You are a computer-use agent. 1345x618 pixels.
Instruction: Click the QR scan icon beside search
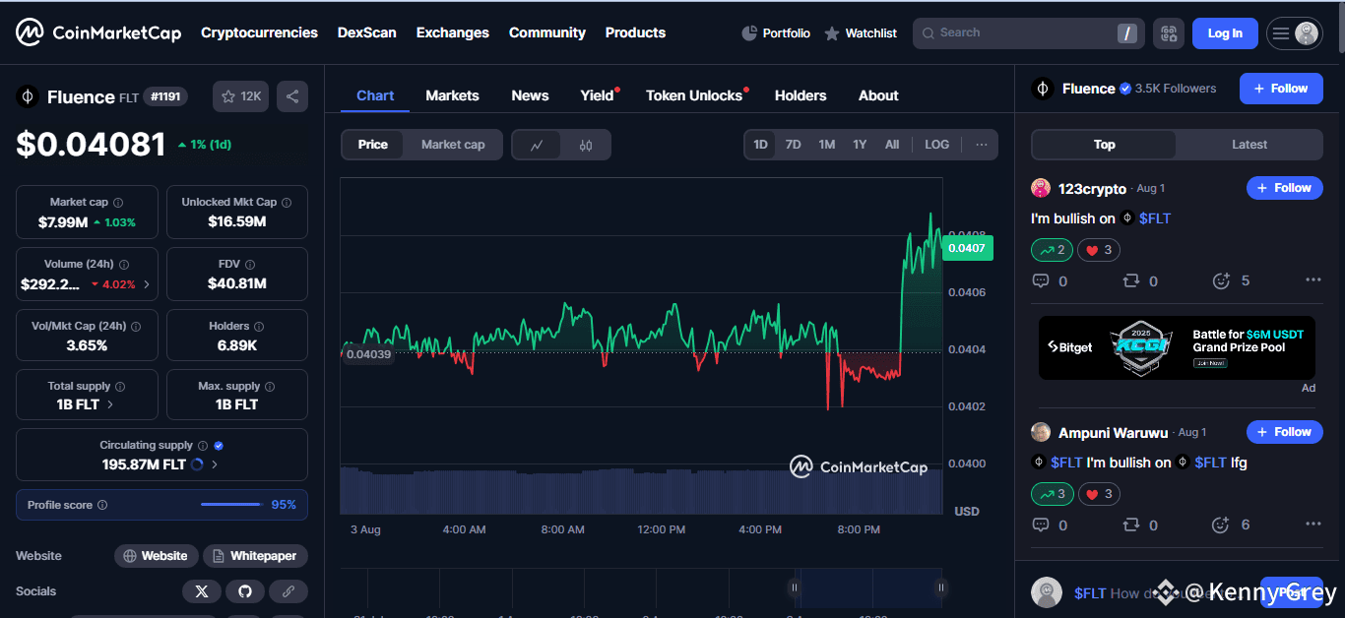(x=1169, y=33)
